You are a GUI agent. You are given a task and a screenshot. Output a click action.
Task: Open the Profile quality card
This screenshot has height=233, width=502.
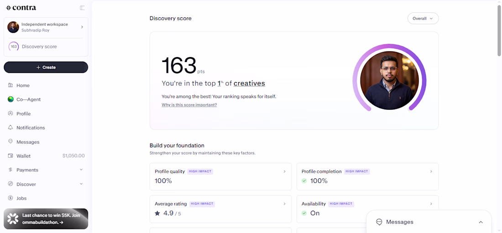(x=220, y=176)
